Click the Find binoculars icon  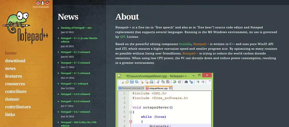tap(186, 82)
